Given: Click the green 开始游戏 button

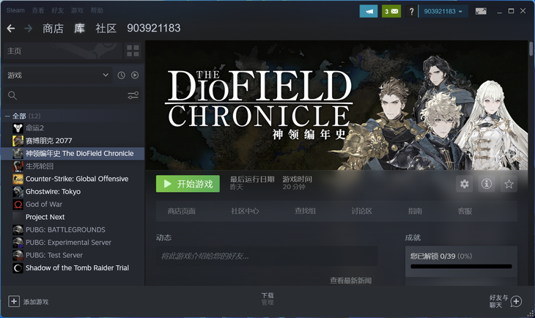Looking at the screenshot, I should pos(188,184).
